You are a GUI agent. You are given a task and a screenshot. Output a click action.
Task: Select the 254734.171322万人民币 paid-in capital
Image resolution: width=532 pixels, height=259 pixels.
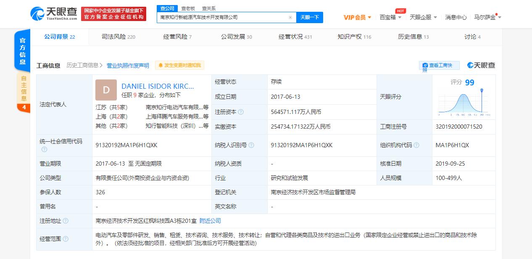tap(300, 127)
